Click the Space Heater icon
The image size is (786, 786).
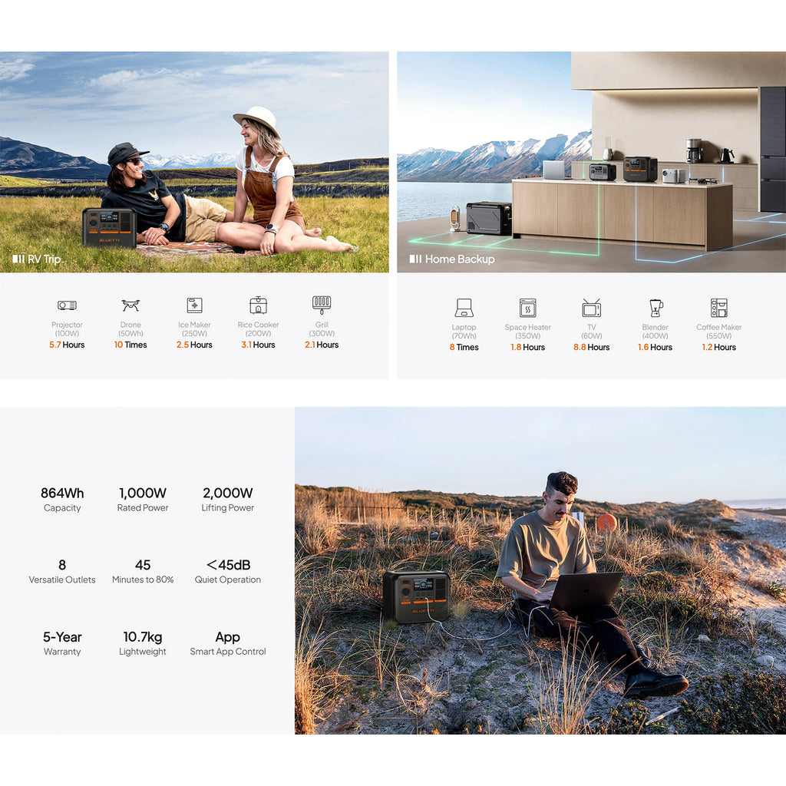[x=527, y=308]
